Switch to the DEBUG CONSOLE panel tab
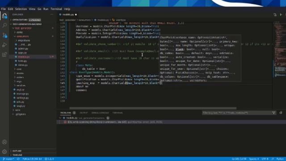Screen dimensions: 286x161 (100, 113)
